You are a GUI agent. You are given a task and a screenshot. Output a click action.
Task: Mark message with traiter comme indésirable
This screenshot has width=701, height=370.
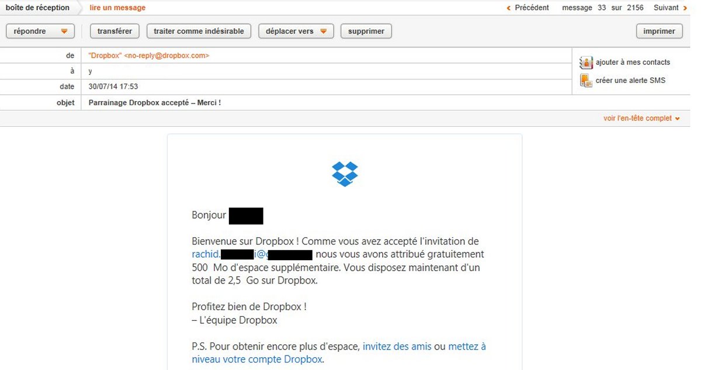[199, 31]
